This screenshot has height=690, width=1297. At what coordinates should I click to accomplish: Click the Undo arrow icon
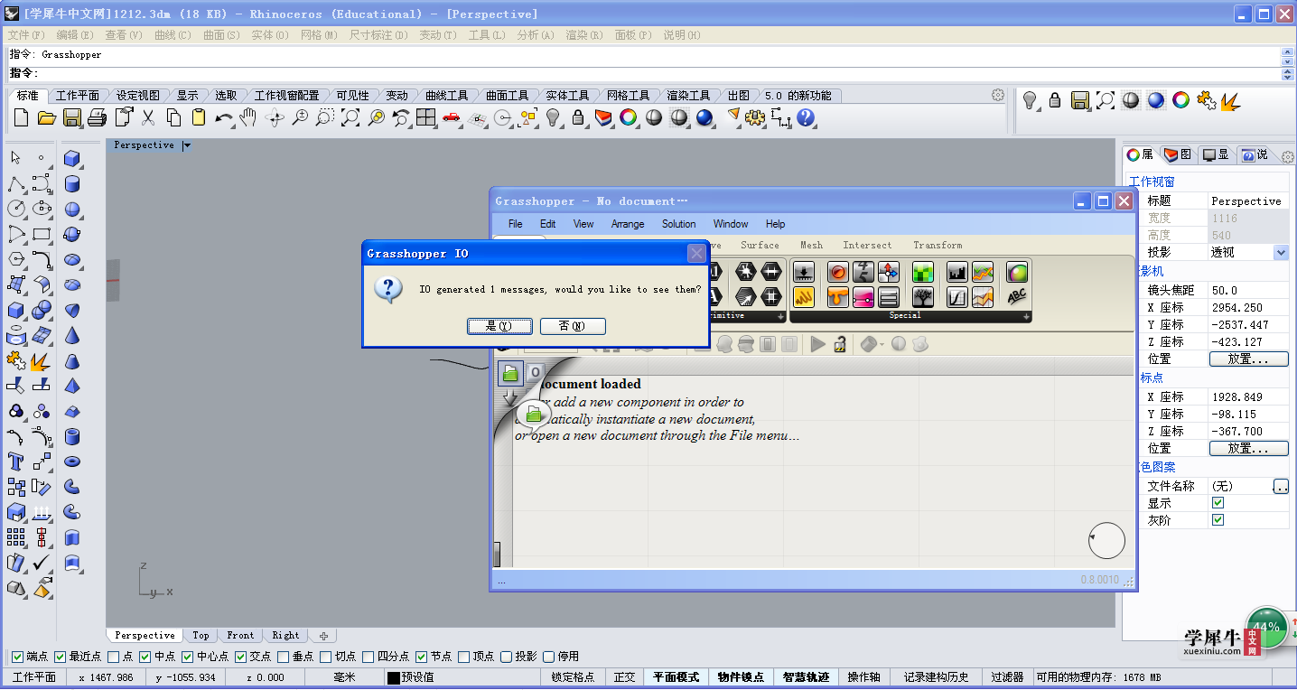click(224, 117)
